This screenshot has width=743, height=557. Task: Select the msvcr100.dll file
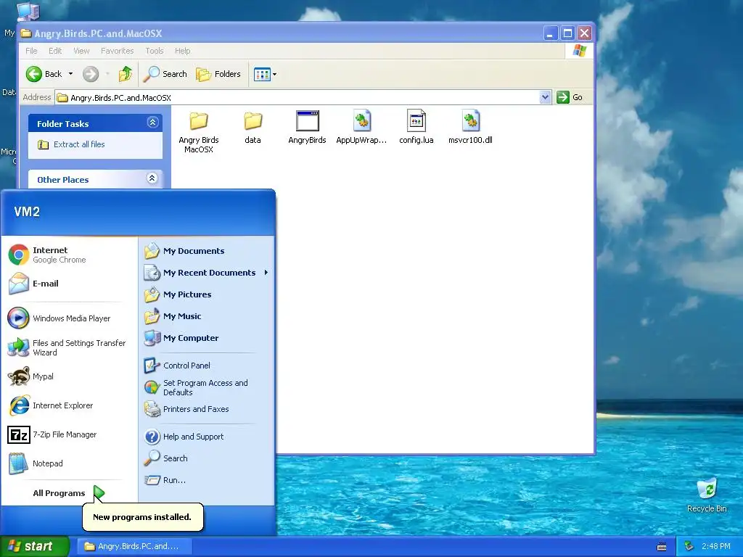470,127
